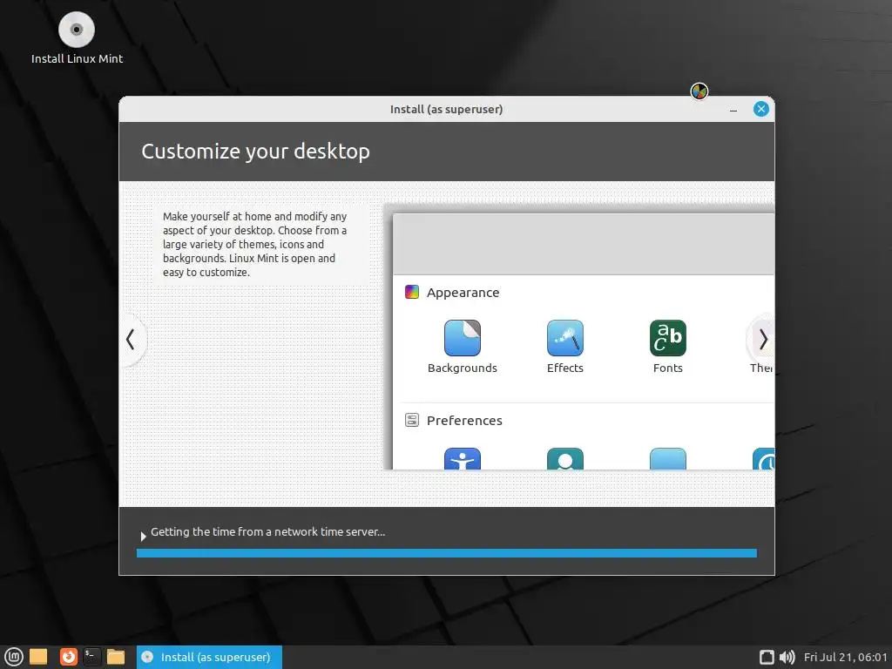Click the 'Appearance' section label
The width and height of the screenshot is (892, 669).
[463, 293]
